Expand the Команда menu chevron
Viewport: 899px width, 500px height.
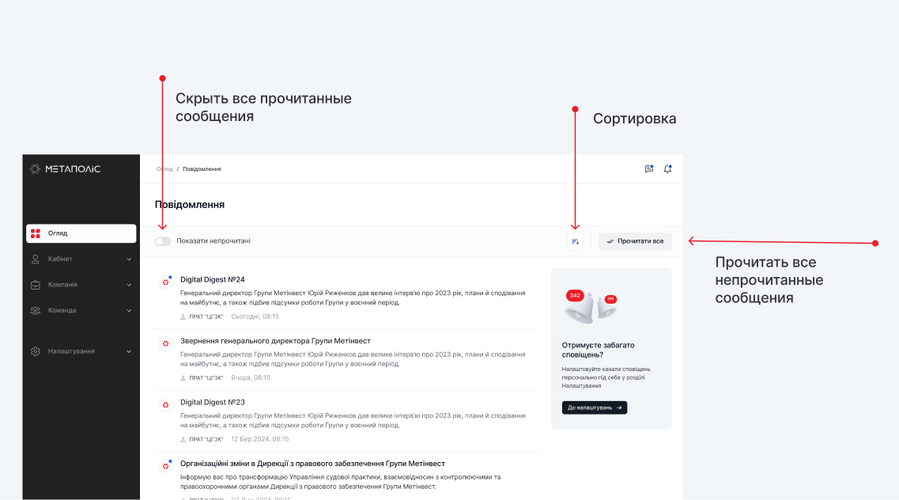pyautogui.click(x=129, y=311)
